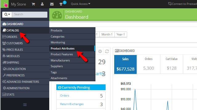Click the pending Orders link

[65, 96]
